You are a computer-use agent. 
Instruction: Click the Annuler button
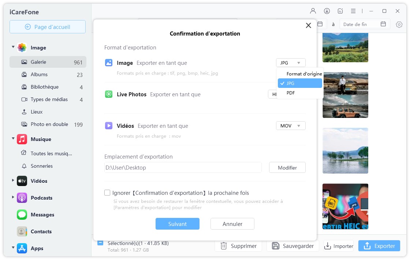point(232,224)
